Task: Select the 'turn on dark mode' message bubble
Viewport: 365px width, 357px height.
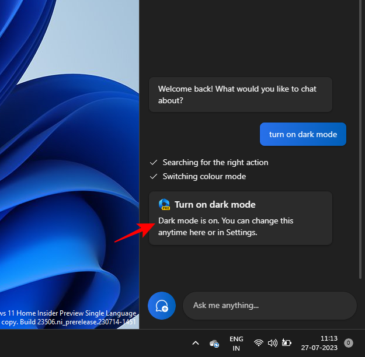Action: point(303,134)
